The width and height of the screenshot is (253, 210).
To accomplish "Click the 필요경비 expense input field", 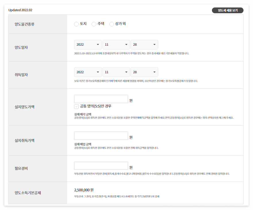I will click(101, 165).
